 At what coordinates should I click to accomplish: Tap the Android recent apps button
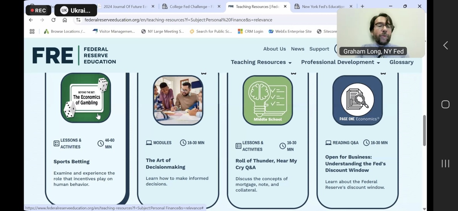pos(445,163)
